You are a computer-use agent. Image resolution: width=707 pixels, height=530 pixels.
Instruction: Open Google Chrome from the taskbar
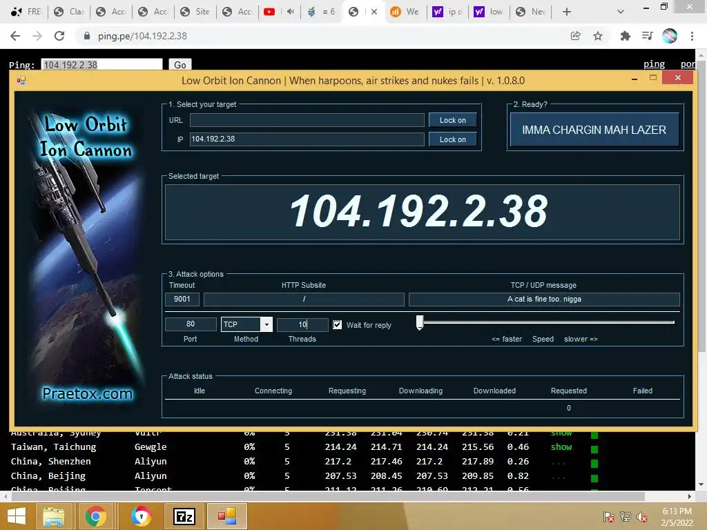click(x=95, y=516)
